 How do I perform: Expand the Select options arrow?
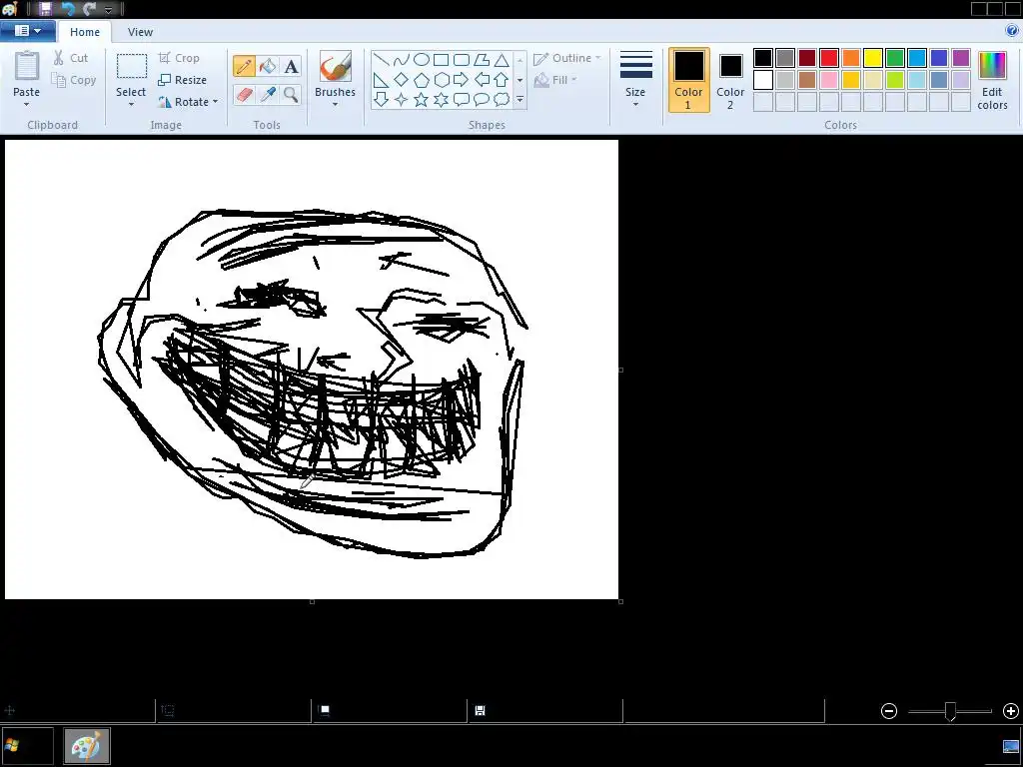[x=131, y=104]
